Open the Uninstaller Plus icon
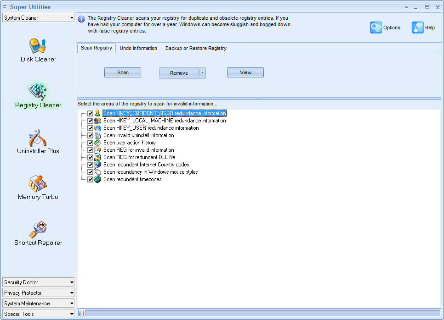The image size is (444, 320). coord(37,138)
